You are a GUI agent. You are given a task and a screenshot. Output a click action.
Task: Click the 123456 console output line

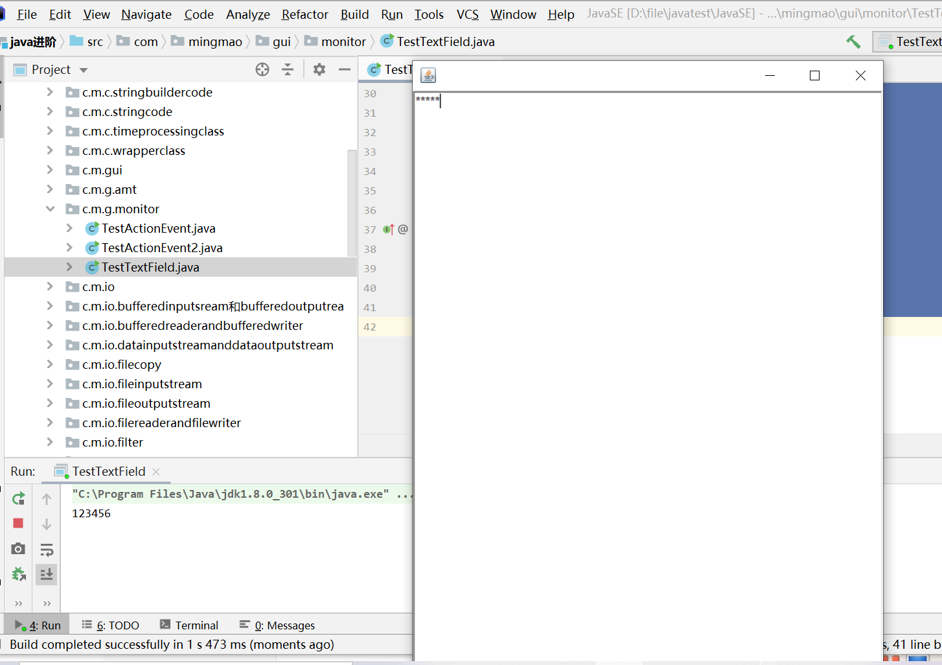(x=91, y=513)
